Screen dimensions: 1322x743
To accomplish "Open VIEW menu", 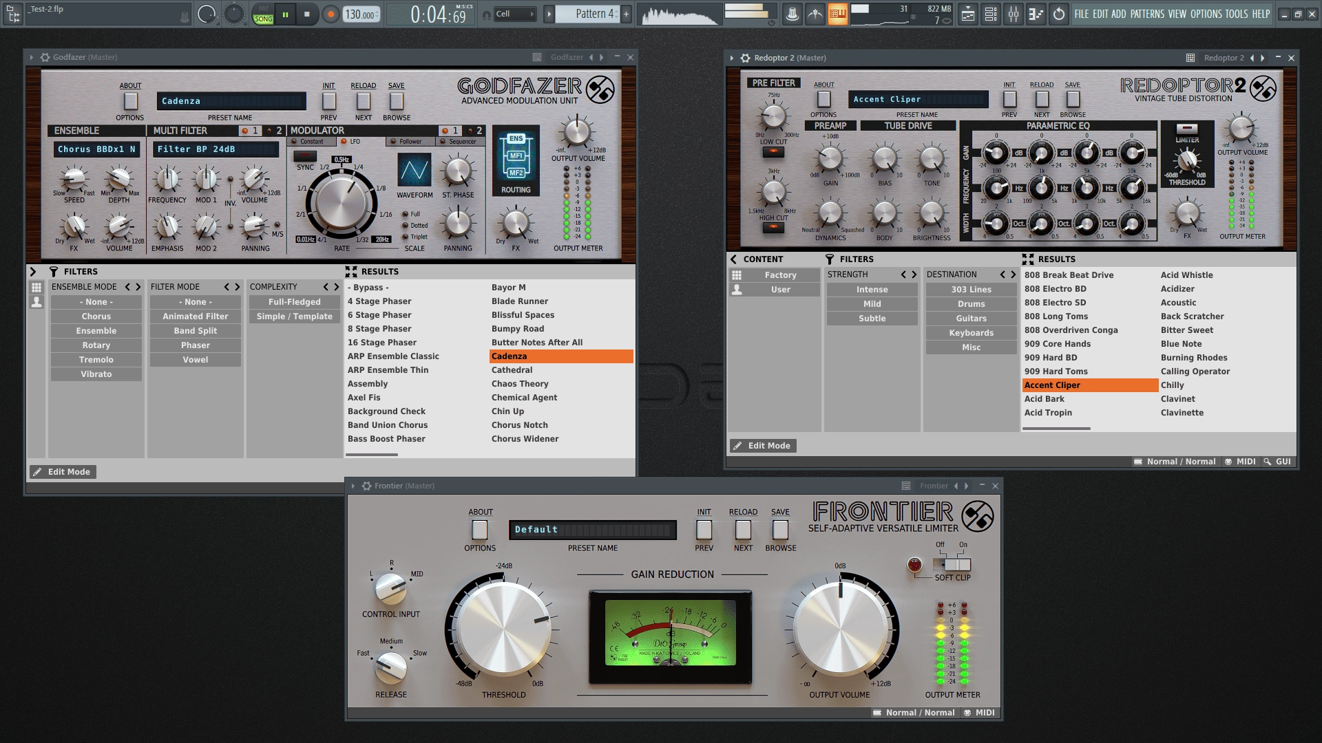I will coord(1177,14).
